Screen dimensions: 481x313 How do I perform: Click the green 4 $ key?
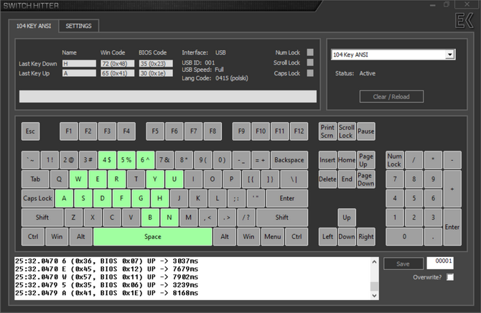tap(107, 160)
